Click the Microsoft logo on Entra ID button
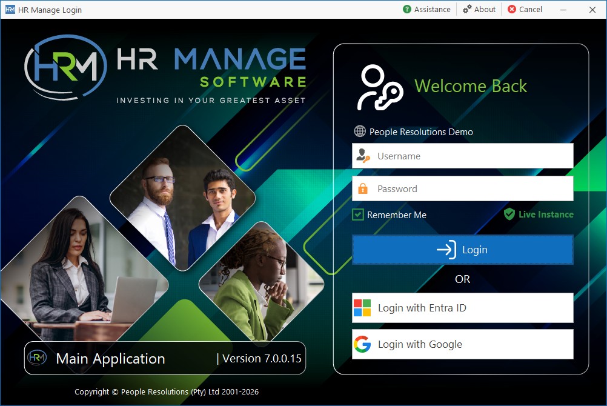 [x=362, y=308]
